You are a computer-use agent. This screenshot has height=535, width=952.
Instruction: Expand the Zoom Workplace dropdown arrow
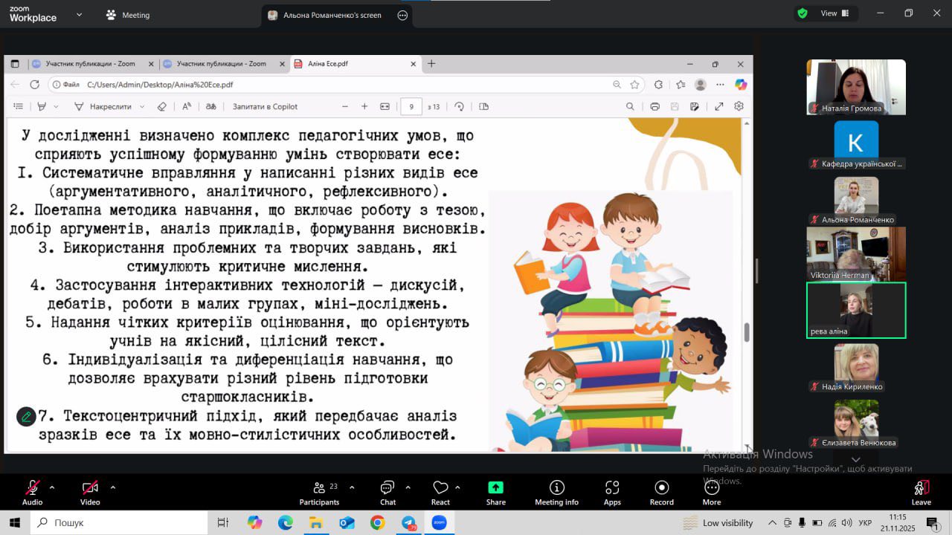(x=80, y=14)
